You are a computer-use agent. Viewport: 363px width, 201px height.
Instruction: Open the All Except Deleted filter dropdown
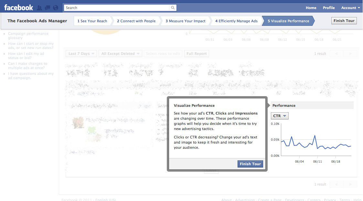tap(120, 54)
